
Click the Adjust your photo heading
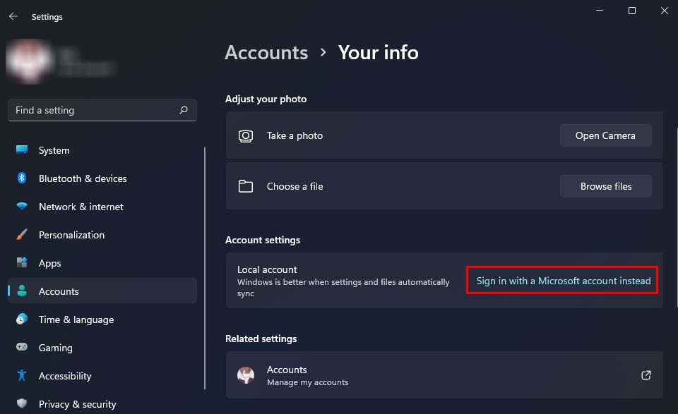[266, 99]
